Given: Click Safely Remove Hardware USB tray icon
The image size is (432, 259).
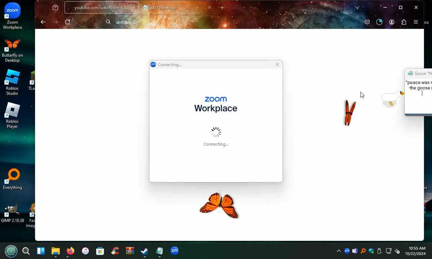Looking at the screenshot, I should pyautogui.click(x=379, y=251).
